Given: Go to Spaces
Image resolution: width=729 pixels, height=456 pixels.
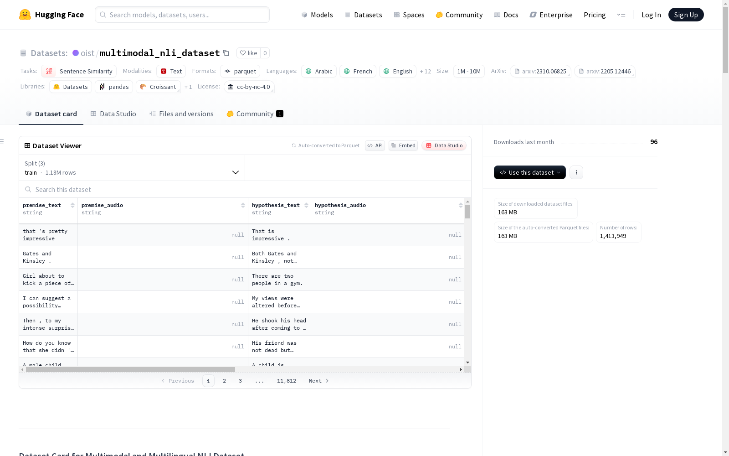Looking at the screenshot, I should pyautogui.click(x=409, y=15).
